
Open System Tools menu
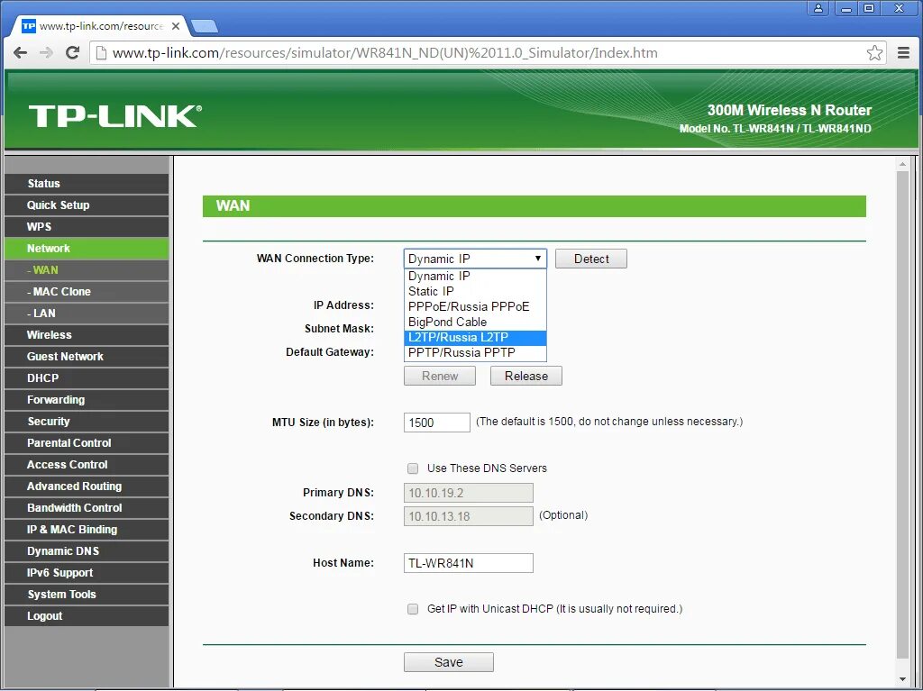coord(87,595)
